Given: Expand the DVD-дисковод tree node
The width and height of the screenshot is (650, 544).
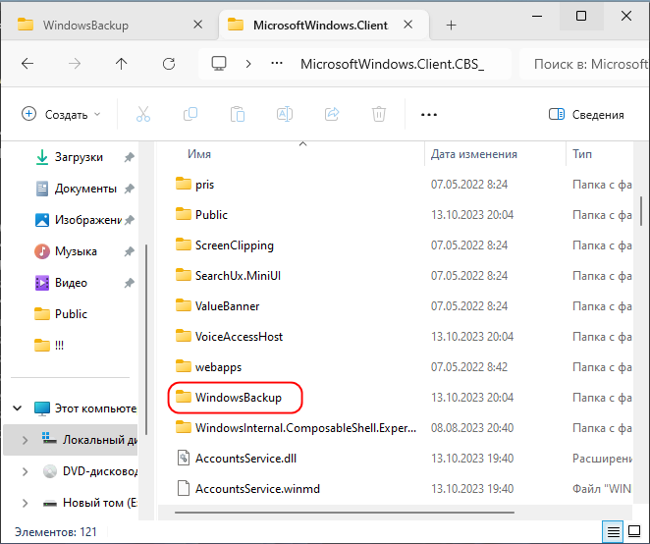Looking at the screenshot, I should point(25,471).
